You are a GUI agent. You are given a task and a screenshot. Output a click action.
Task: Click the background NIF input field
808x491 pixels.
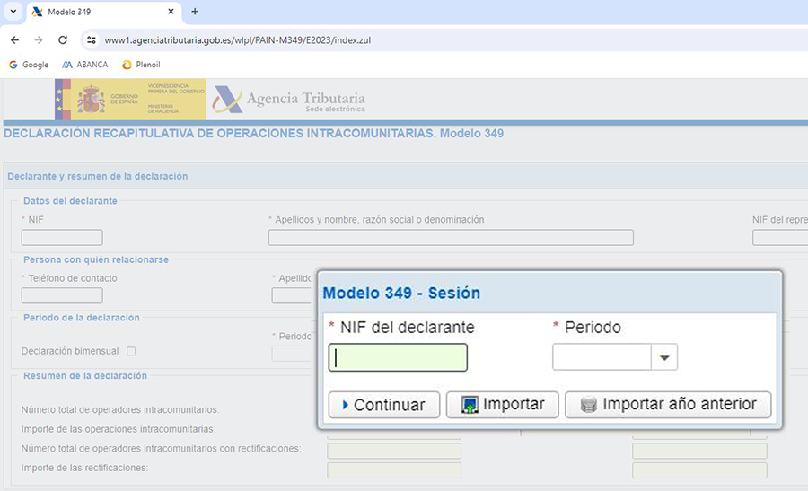62,238
